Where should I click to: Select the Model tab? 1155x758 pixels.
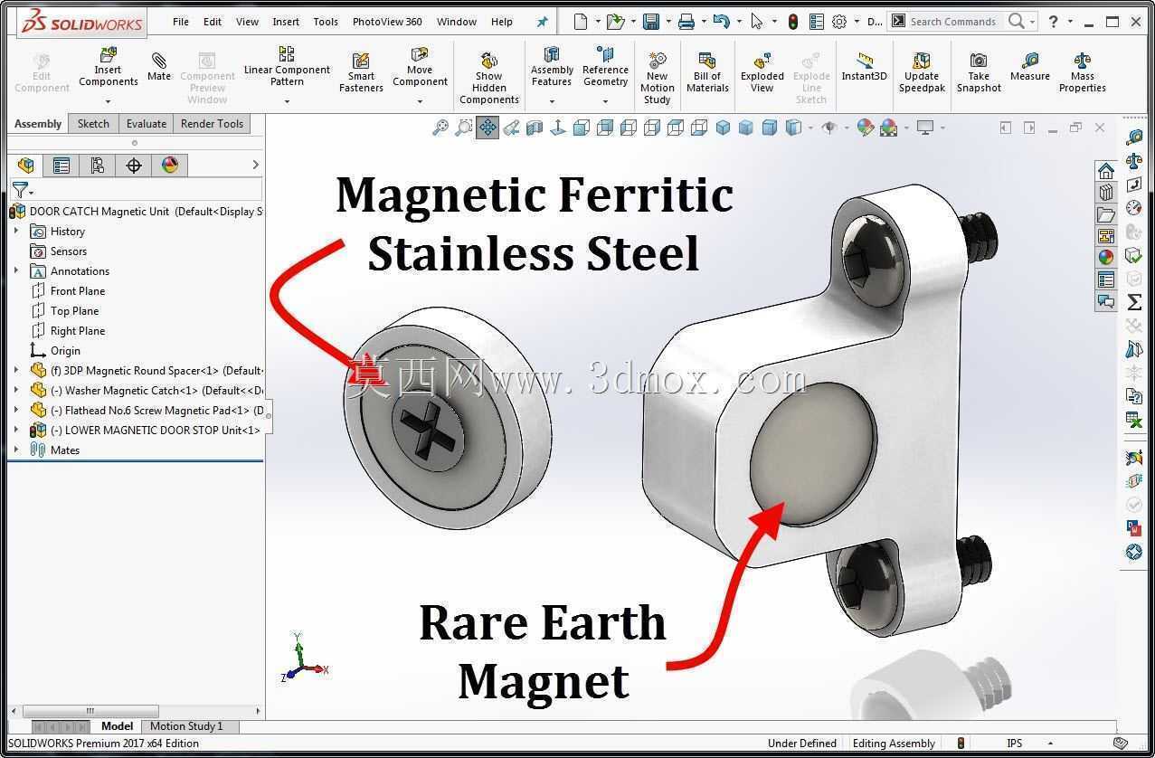(117, 726)
